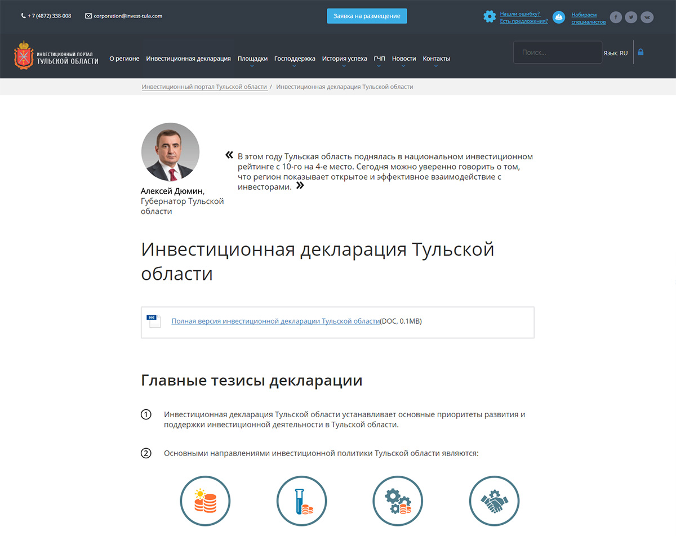Open 'О регионе' menu item
Image resolution: width=676 pixels, height=536 pixels.
click(x=124, y=59)
